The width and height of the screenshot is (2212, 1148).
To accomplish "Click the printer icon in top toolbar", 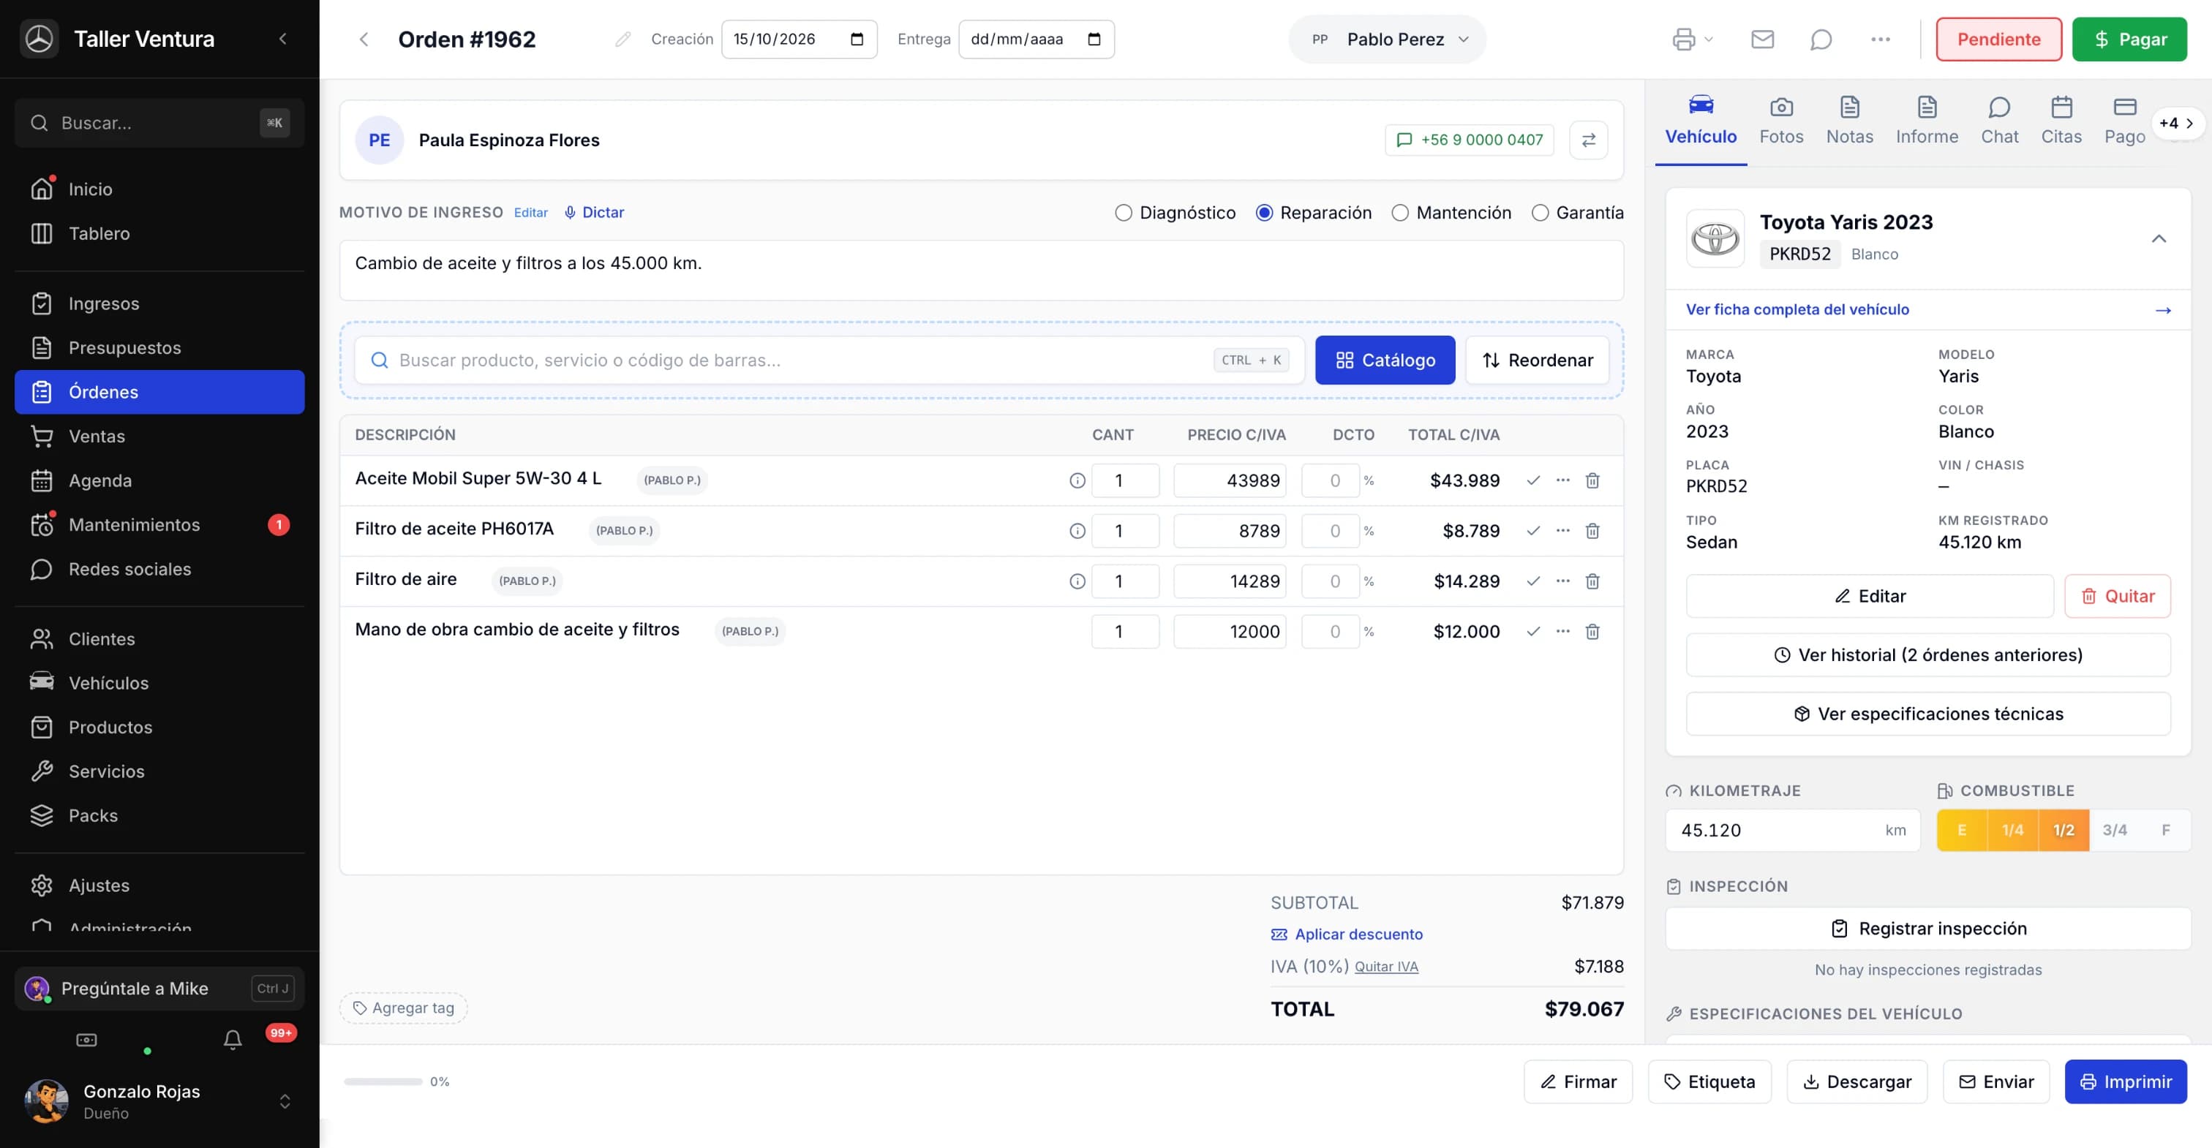I will (x=1684, y=39).
